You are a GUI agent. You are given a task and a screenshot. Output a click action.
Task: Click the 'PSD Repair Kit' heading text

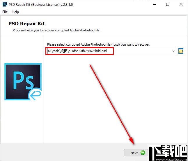(26, 24)
